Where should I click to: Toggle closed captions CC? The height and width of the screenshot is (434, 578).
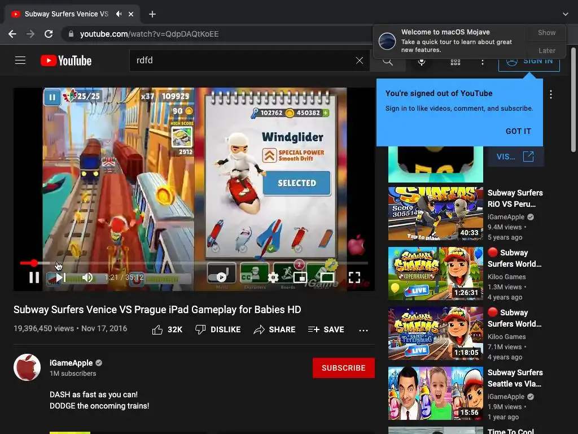click(246, 277)
